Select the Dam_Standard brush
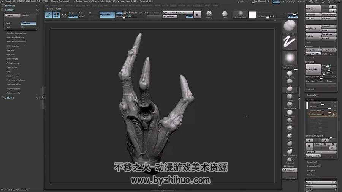Viewport: 342px width, 192px height. coord(290,104)
